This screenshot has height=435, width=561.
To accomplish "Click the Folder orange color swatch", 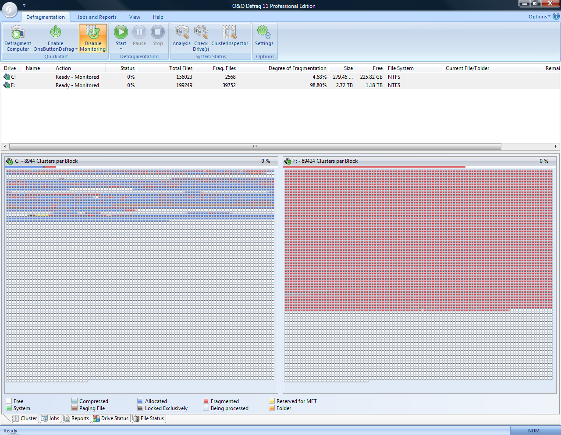I will coord(272,408).
